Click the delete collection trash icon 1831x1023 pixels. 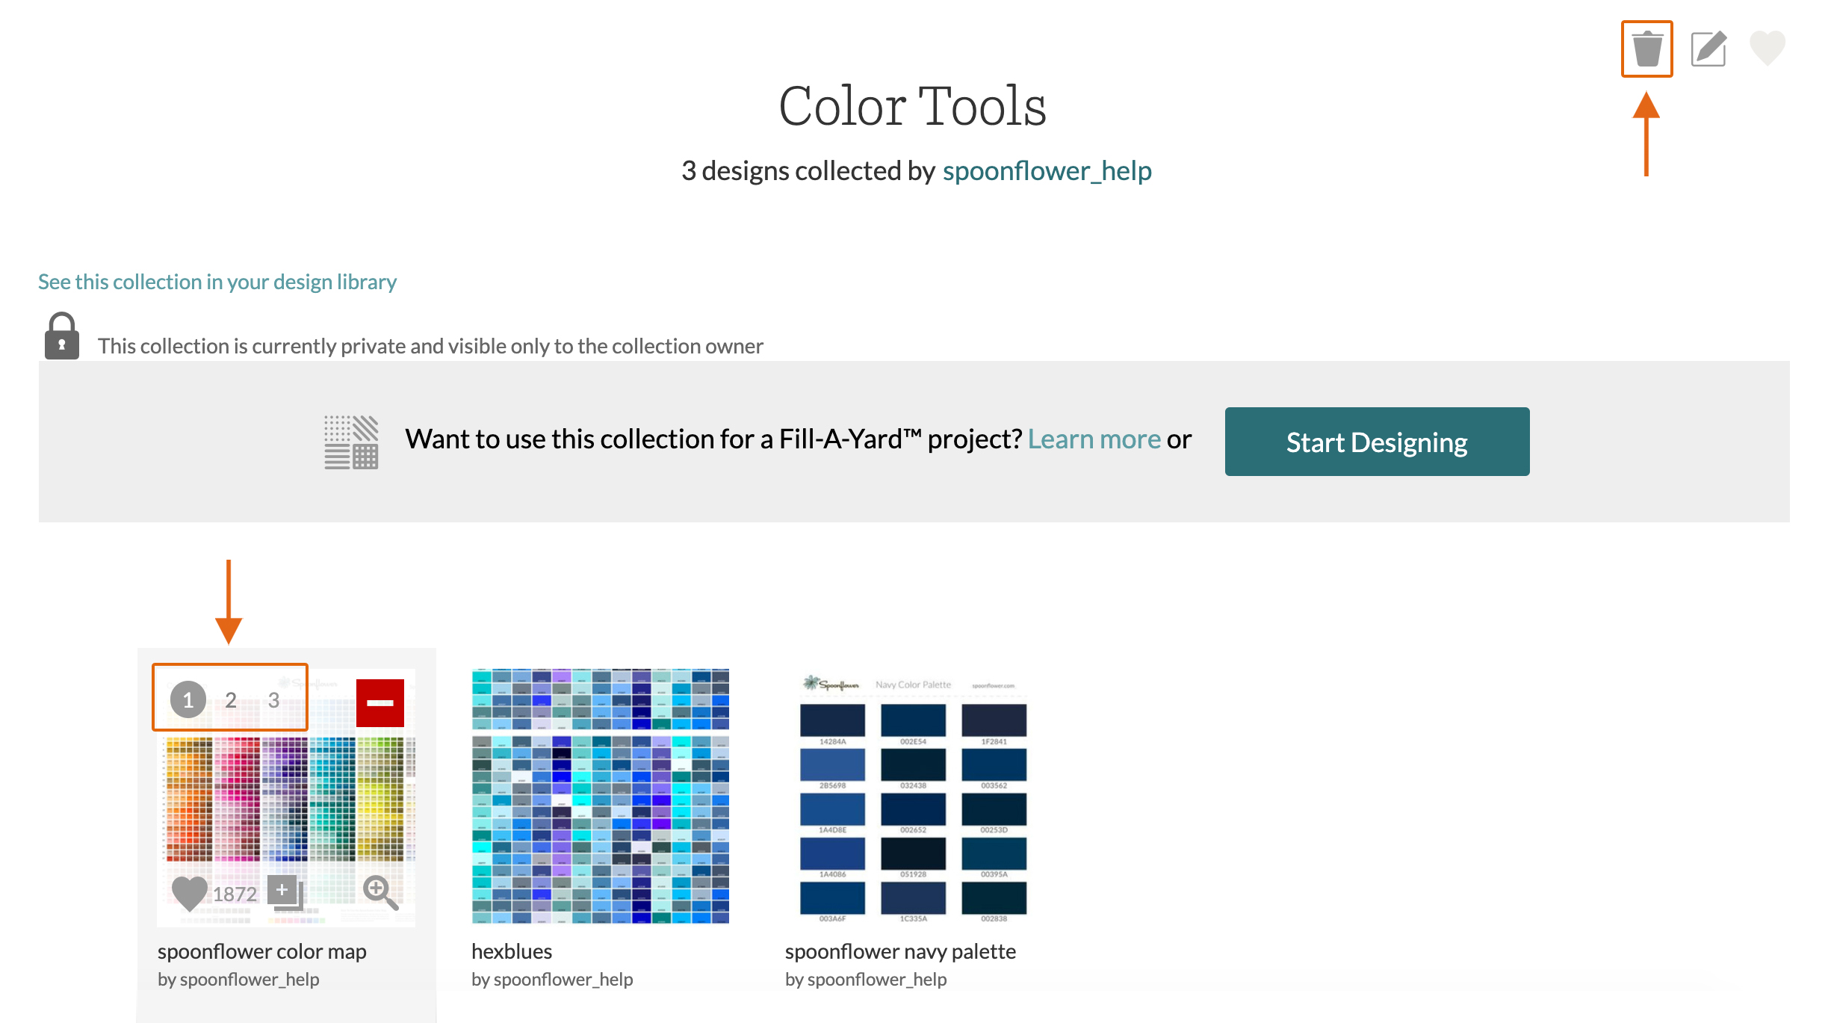(x=1649, y=48)
